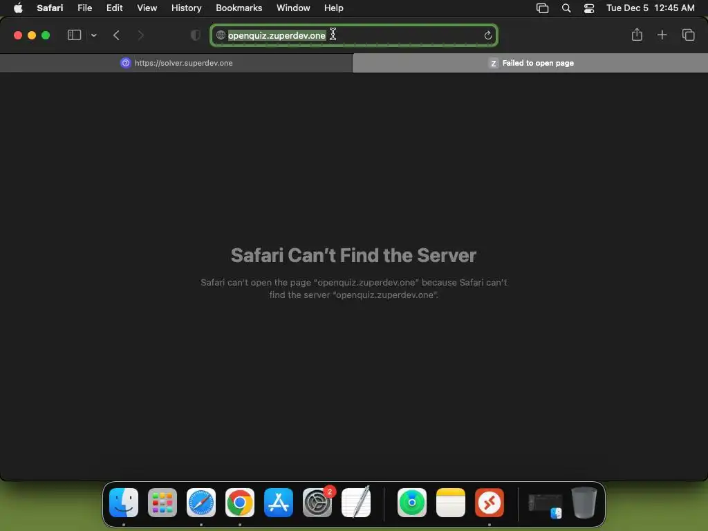
Task: Click Safari compass icon in Dock
Action: click(201, 503)
